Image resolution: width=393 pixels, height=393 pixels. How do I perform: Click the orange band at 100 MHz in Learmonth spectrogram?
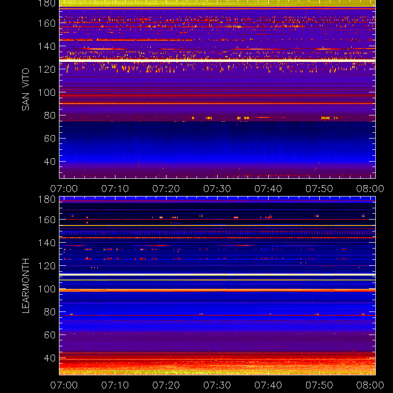(217, 290)
